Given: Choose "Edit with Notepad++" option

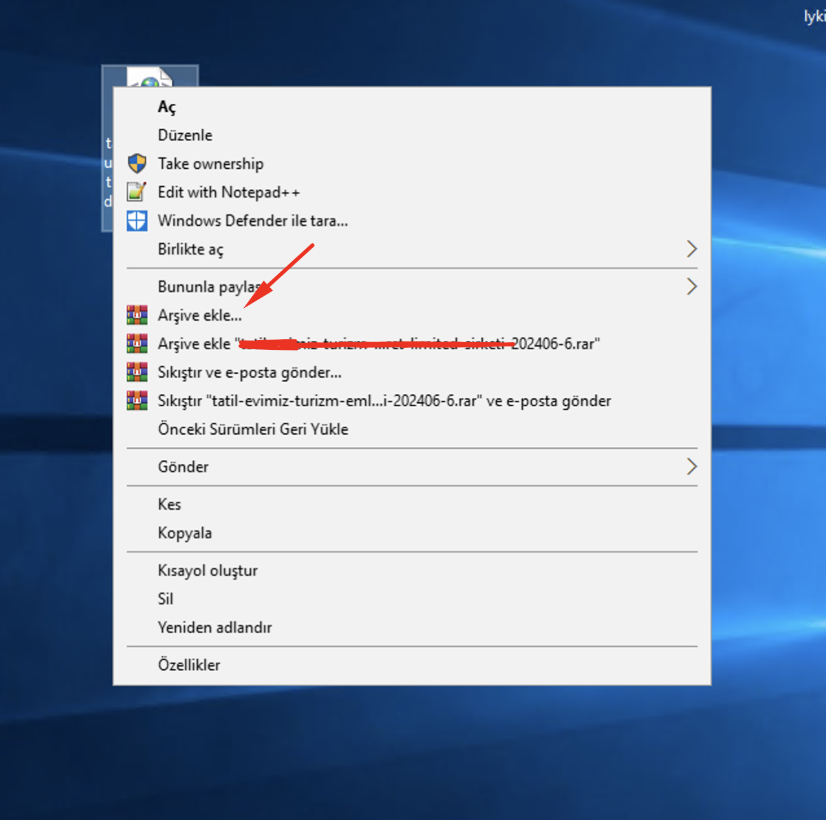Looking at the screenshot, I should tap(229, 192).
